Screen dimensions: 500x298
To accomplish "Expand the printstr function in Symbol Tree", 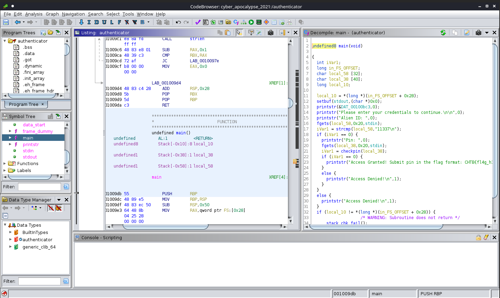I will tap(10, 144).
